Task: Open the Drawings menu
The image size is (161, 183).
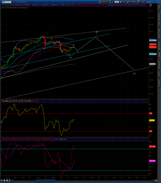Action: pos(132,2)
